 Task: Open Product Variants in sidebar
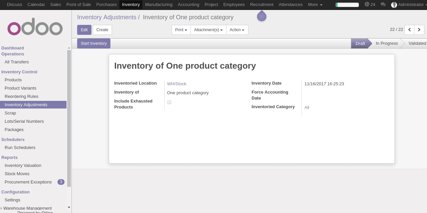tap(21, 88)
